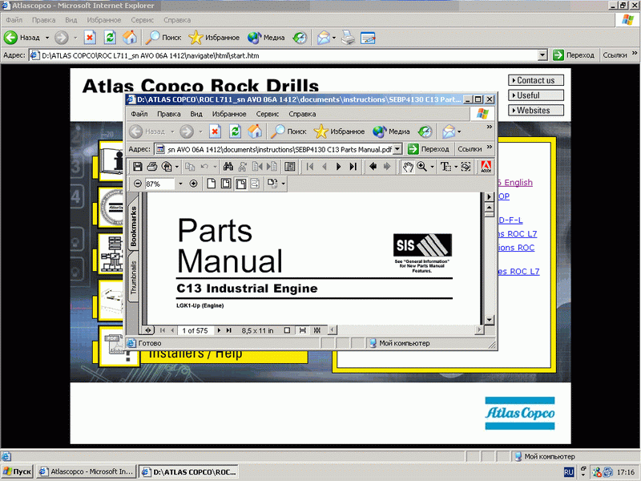Viewport: 641px width, 481px height.
Task: Click the page number field showing 1 of 575
Action: [195, 330]
